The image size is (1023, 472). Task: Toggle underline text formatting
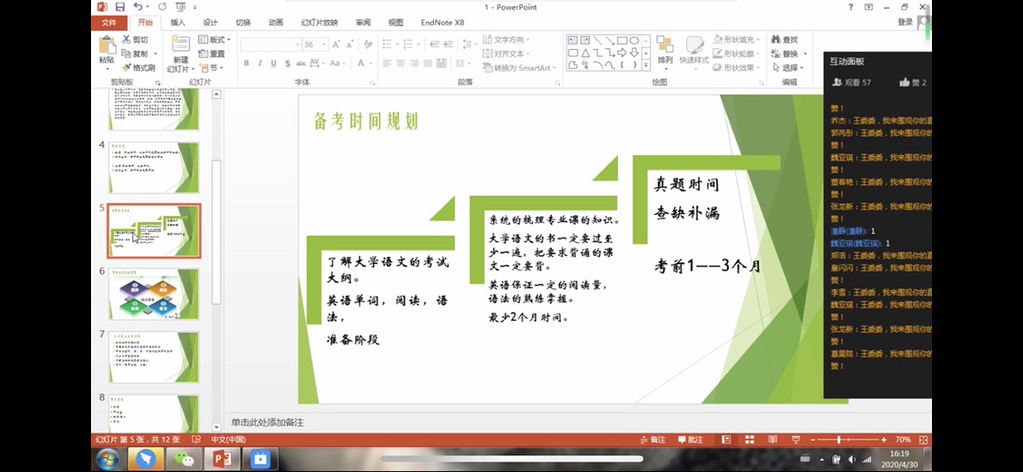[274, 63]
